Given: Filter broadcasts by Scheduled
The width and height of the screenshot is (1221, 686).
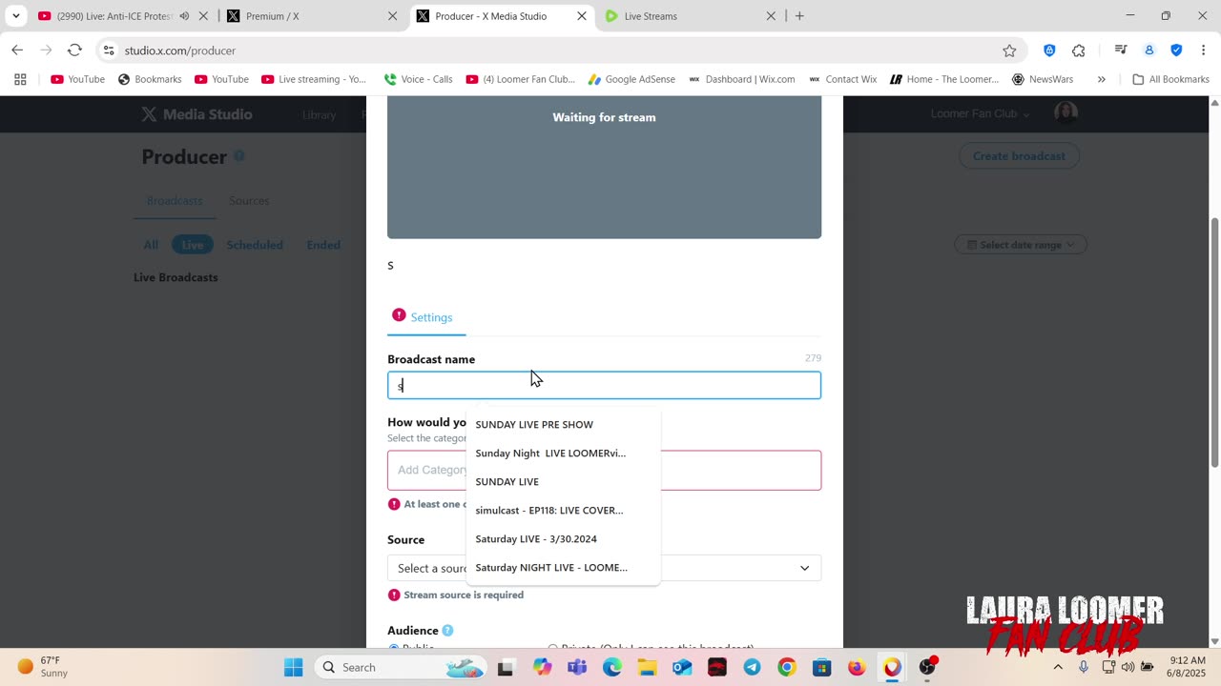Looking at the screenshot, I should pos(255,245).
